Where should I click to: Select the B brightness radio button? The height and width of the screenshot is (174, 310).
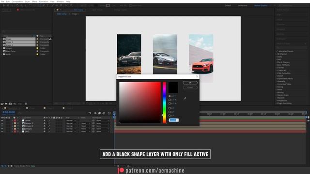pyautogui.click(x=170, y=103)
